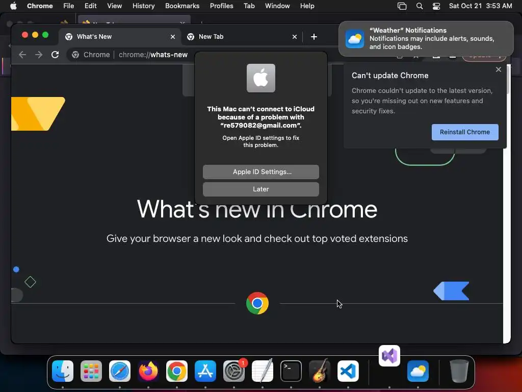This screenshot has width=522, height=392.
Task: Open the Bookmarks menu
Action: tap(182, 6)
